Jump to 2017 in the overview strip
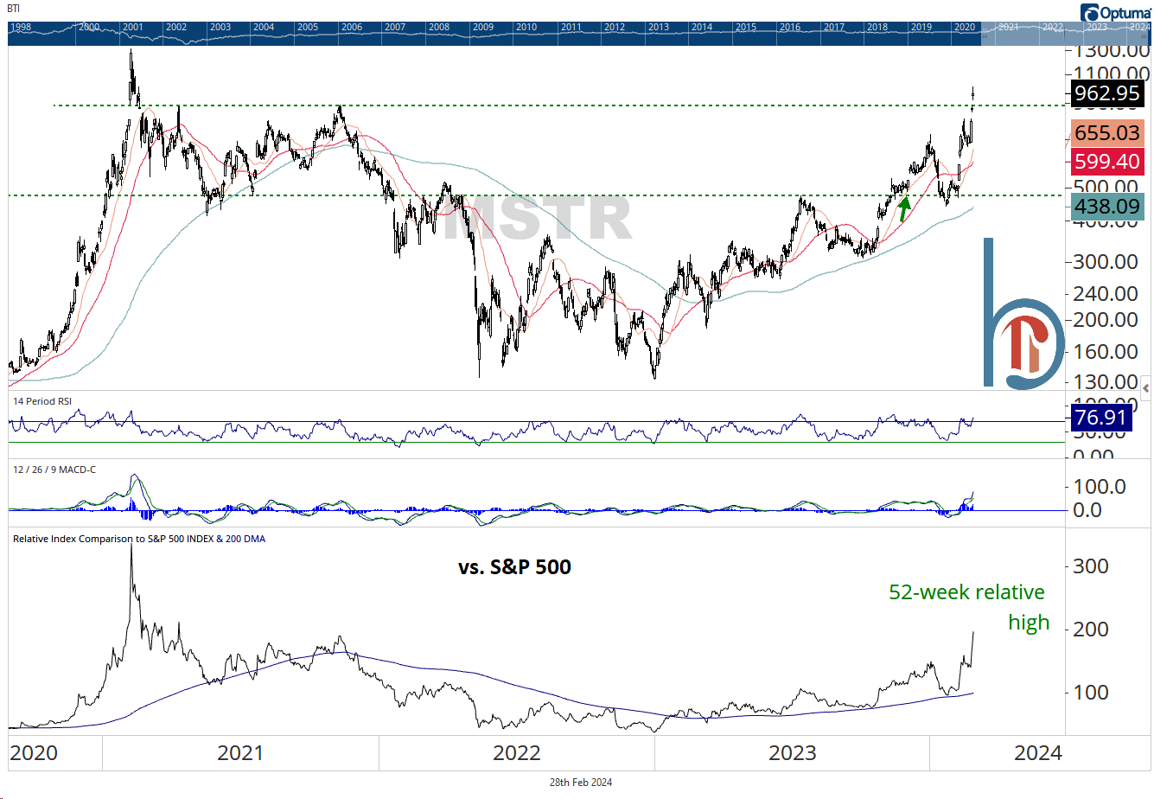The height and width of the screenshot is (799, 1154). tap(834, 27)
